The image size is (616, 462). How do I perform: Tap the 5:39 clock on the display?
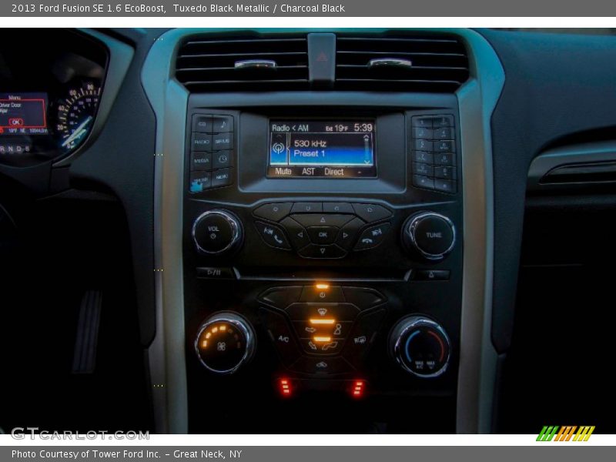click(363, 127)
